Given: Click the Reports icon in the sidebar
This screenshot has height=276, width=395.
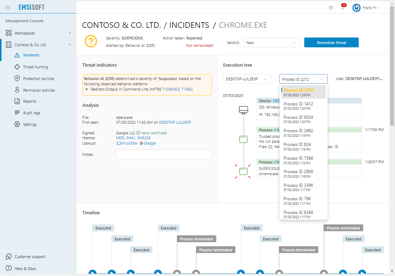Looking at the screenshot, I should (x=17, y=101).
